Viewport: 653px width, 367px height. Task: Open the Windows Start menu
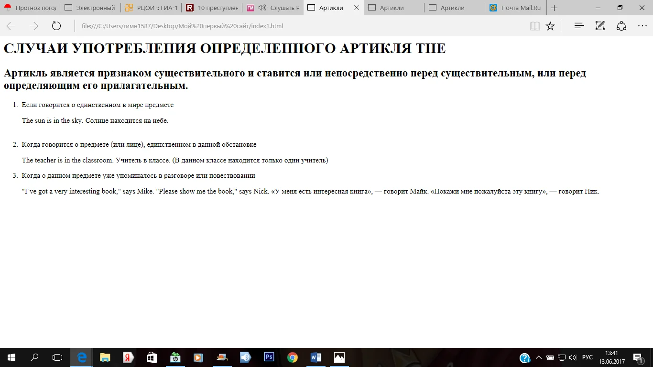coord(11,357)
